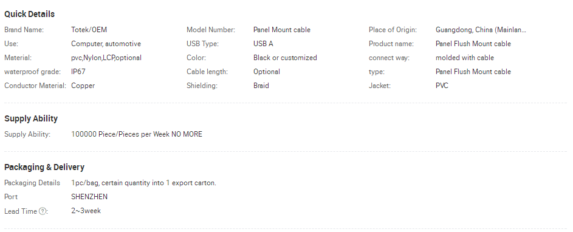The image size is (573, 232).
Task: Click the Supply Ability section heading
Action: click(x=31, y=119)
